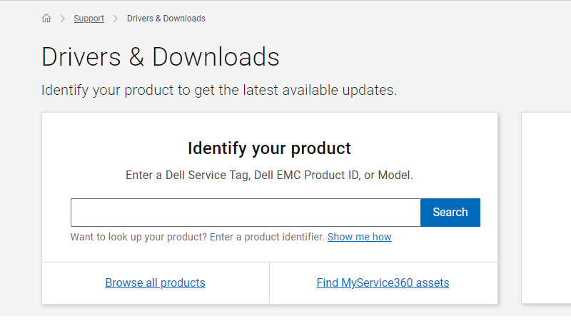Open Find MyService360 assets link
This screenshot has height=321, width=571.
tap(383, 282)
